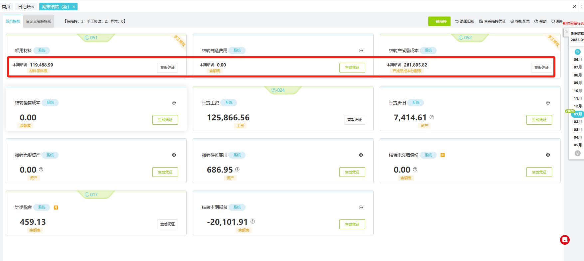Open settings gear on 结转销售成本 card
This screenshot has width=584, height=261.
(x=174, y=103)
